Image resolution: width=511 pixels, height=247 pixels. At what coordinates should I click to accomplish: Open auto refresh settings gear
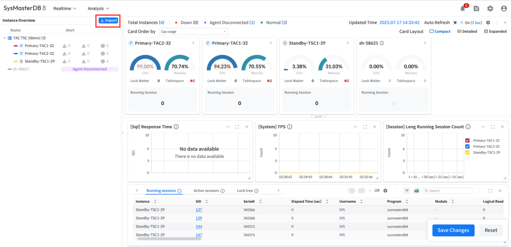point(488,23)
